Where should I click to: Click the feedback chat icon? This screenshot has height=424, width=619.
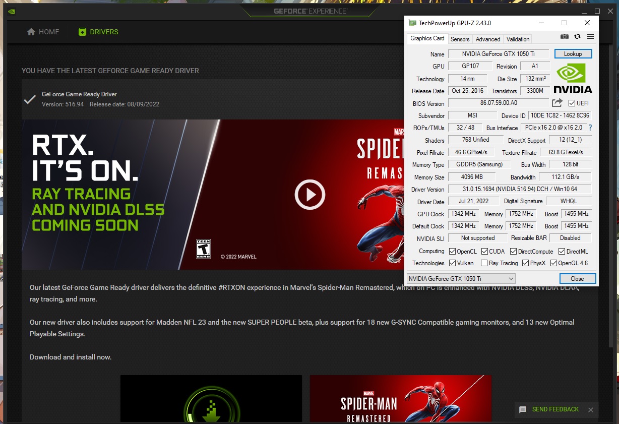click(523, 410)
